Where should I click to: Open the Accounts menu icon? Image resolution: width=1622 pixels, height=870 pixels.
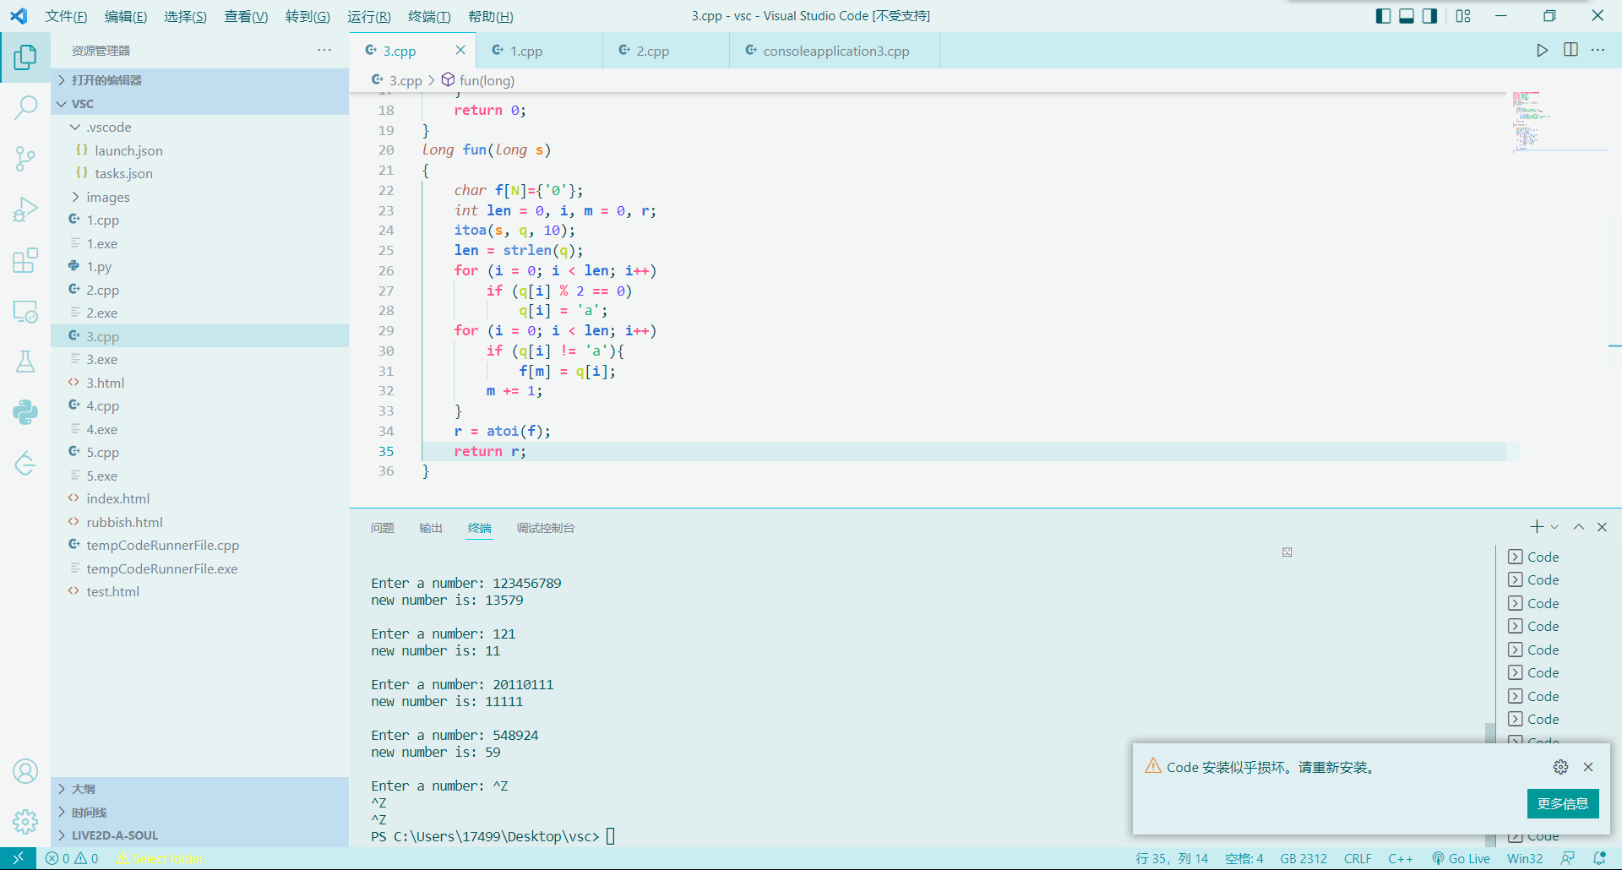point(25,771)
